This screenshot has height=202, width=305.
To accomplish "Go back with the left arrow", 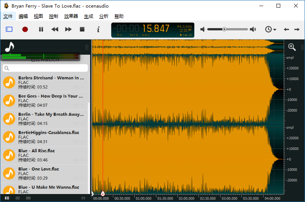I will pos(286,30).
